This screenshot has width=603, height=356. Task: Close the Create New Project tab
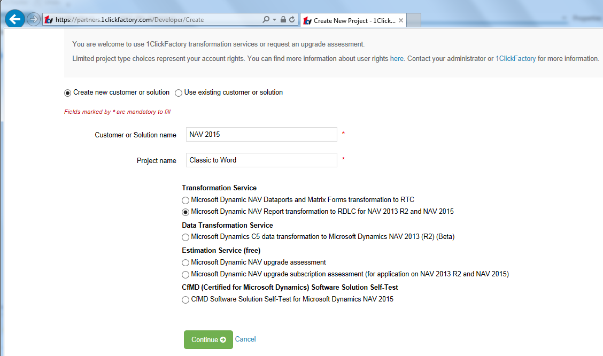[x=401, y=21]
